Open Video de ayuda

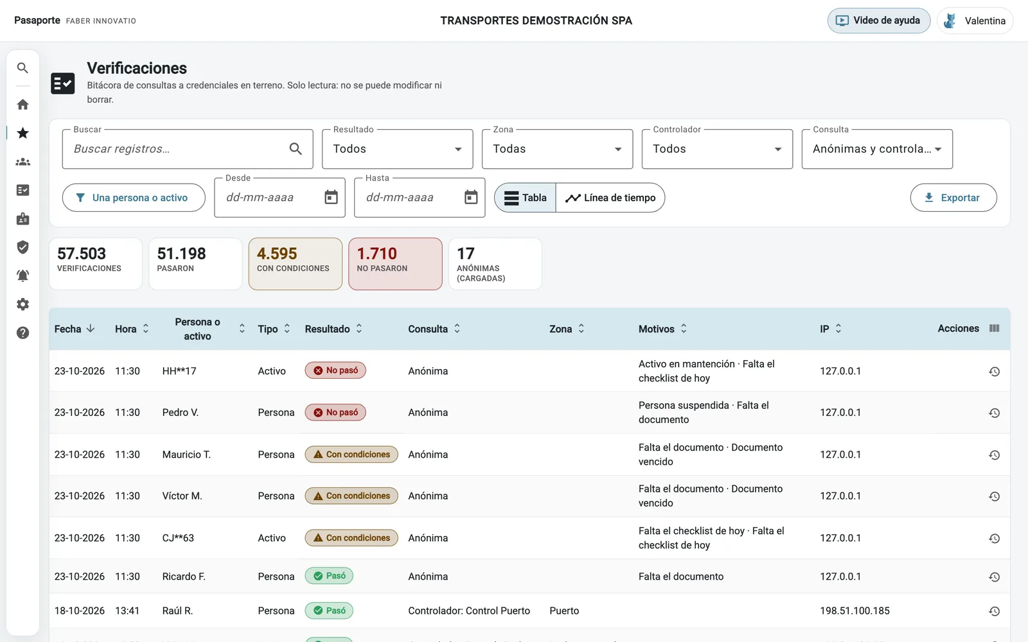click(x=878, y=21)
